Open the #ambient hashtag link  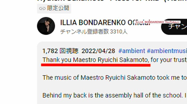click(132, 51)
